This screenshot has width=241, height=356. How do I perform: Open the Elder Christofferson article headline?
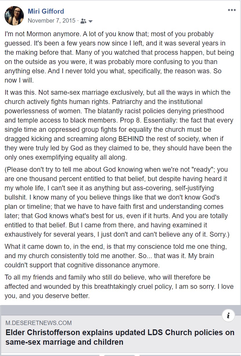[x=120, y=337]
